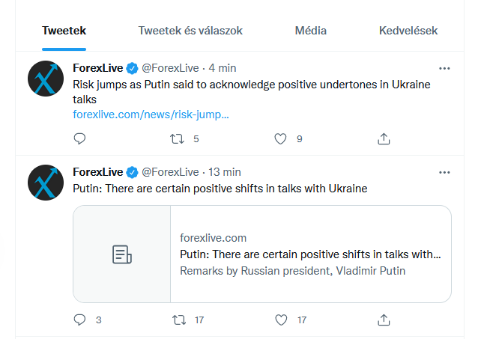Click ForexLive avatar on the first tweet

pos(46,79)
